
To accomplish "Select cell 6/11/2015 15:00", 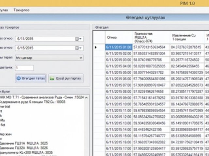I will click(x=119, y=136).
